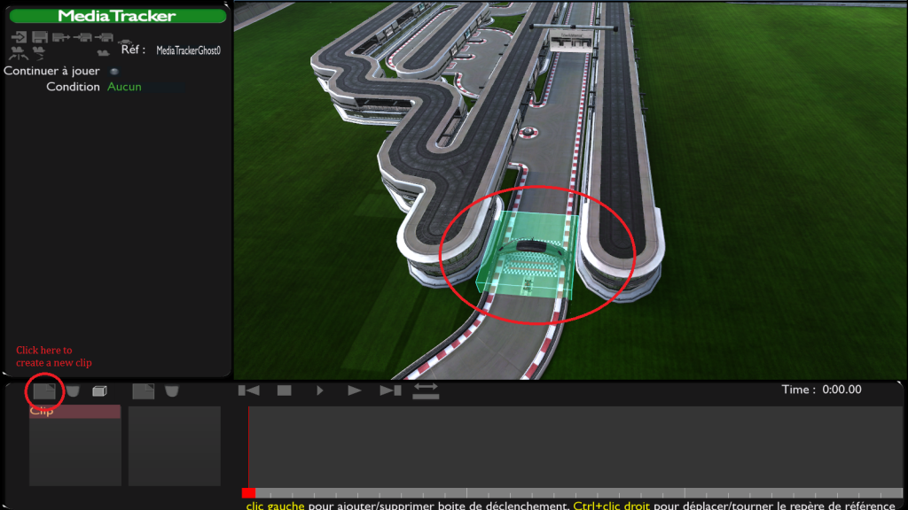Click the delete track bucket icon
The width and height of the screenshot is (908, 510).
171,391
